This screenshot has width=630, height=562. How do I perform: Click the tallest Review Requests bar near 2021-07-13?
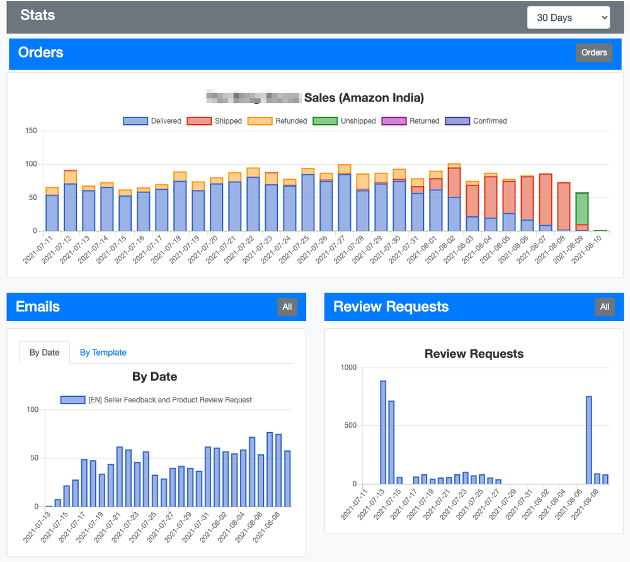click(x=383, y=433)
